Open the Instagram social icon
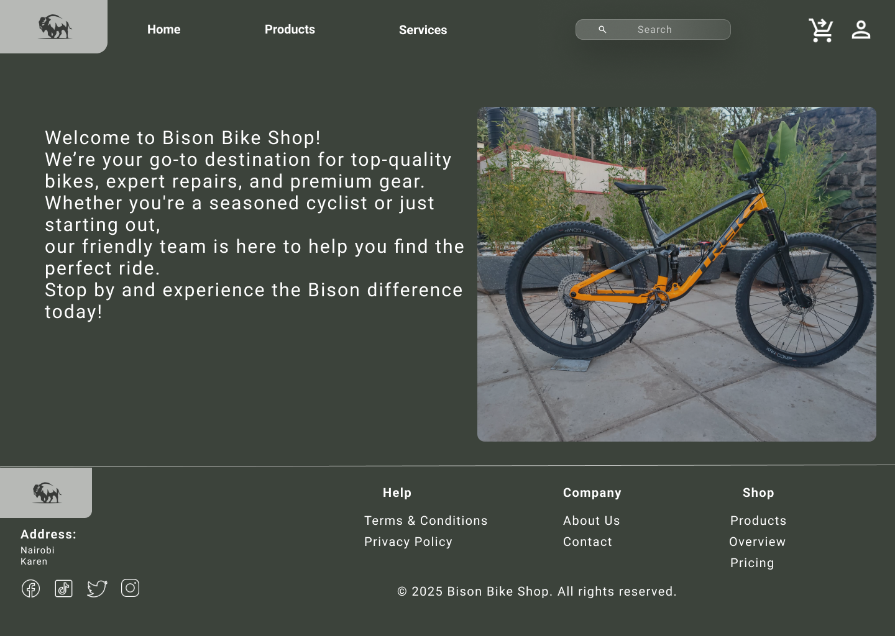Viewport: 895px width, 636px height. (130, 588)
